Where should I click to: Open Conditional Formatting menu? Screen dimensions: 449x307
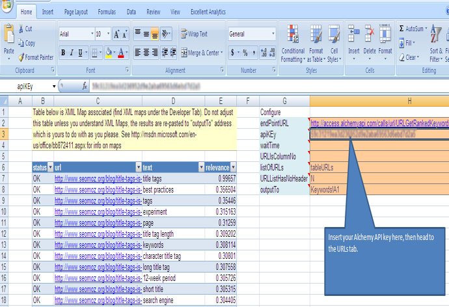(x=293, y=44)
